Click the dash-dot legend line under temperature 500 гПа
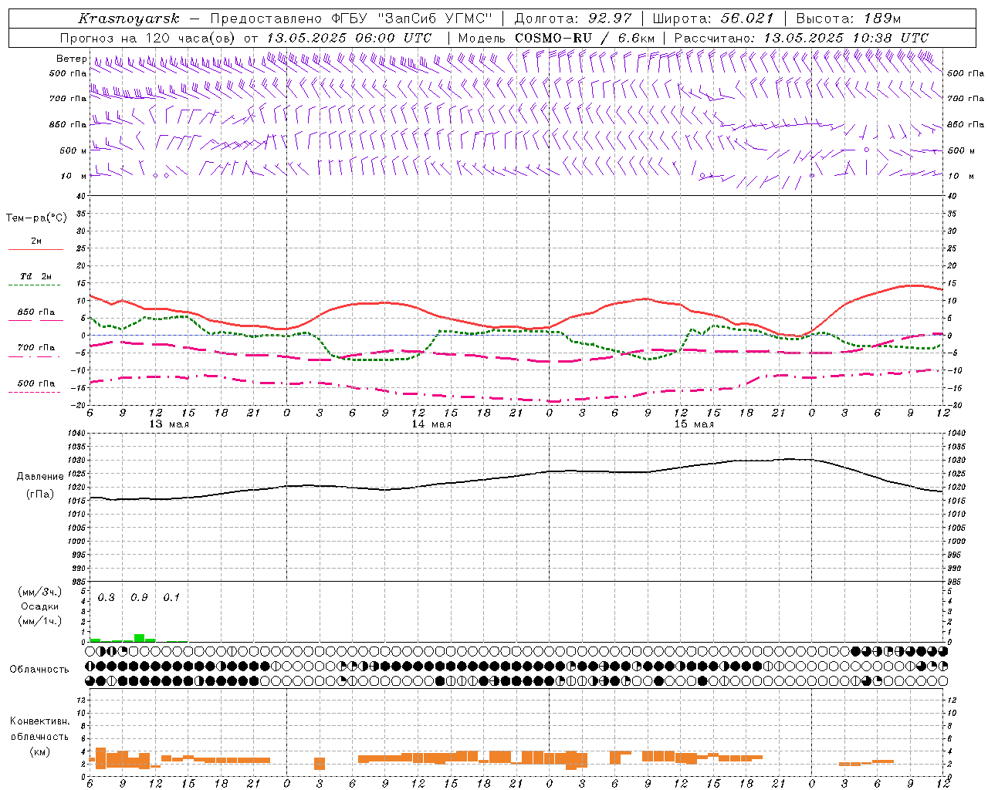The width and height of the screenshot is (988, 790). [x=35, y=393]
